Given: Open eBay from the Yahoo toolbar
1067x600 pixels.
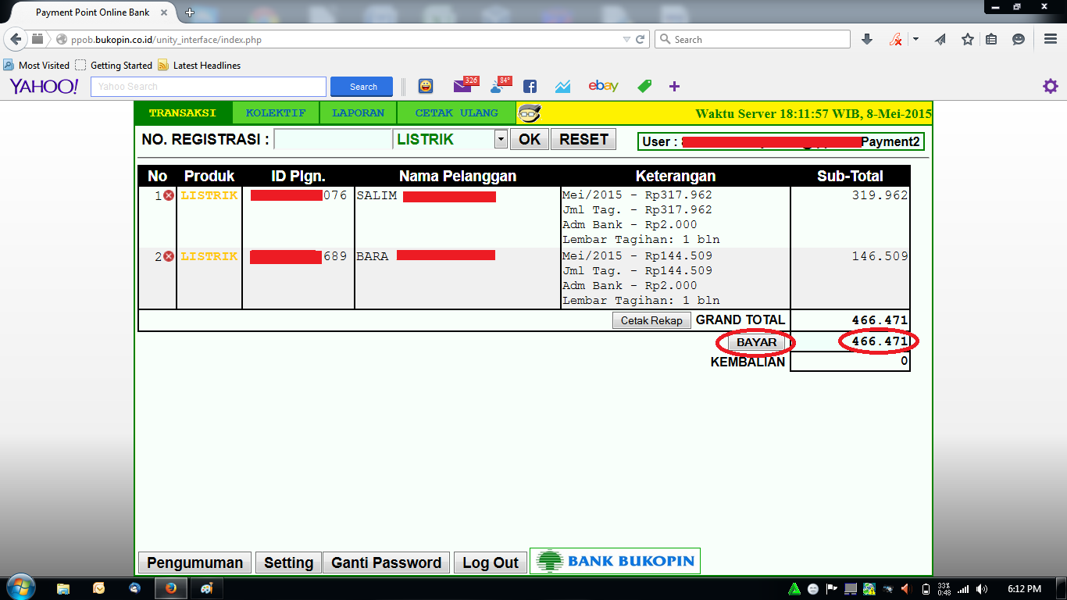Looking at the screenshot, I should coord(603,86).
